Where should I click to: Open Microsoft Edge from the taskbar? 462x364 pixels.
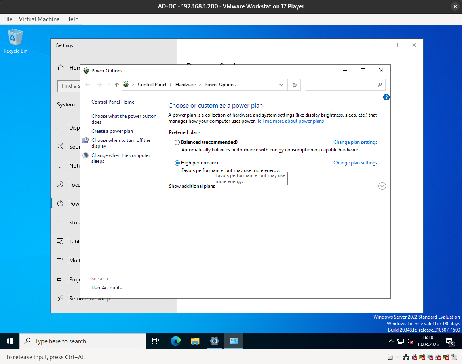pyautogui.click(x=175, y=341)
